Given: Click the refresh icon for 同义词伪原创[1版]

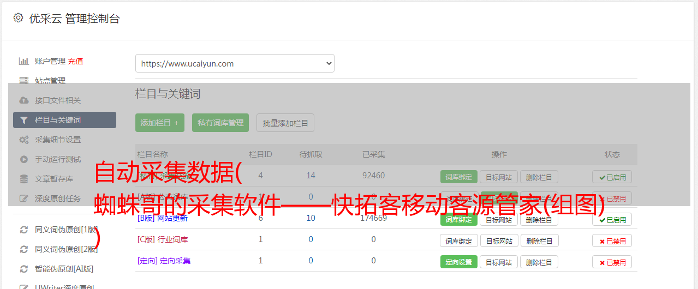Looking at the screenshot, I should pyautogui.click(x=23, y=230).
